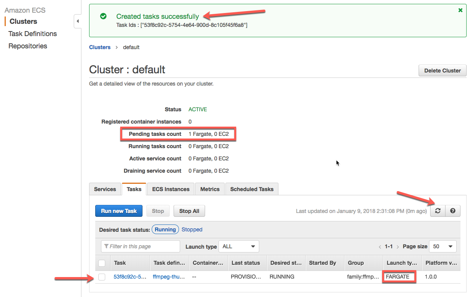
Task: Check the box for task 53f8c92c
Action: pyautogui.click(x=102, y=277)
